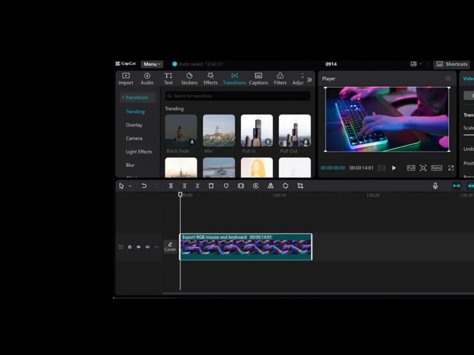Undo the last edit

pos(144,186)
